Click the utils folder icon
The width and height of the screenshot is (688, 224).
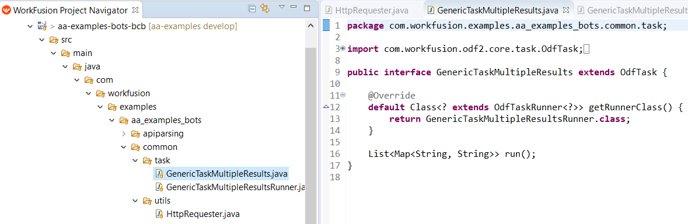147,201
